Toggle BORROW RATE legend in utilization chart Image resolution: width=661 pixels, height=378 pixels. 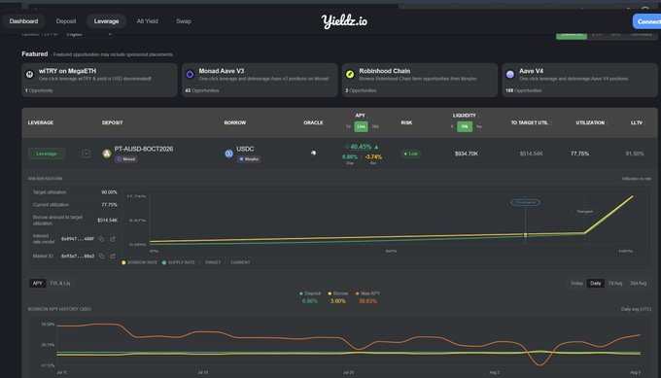140,262
